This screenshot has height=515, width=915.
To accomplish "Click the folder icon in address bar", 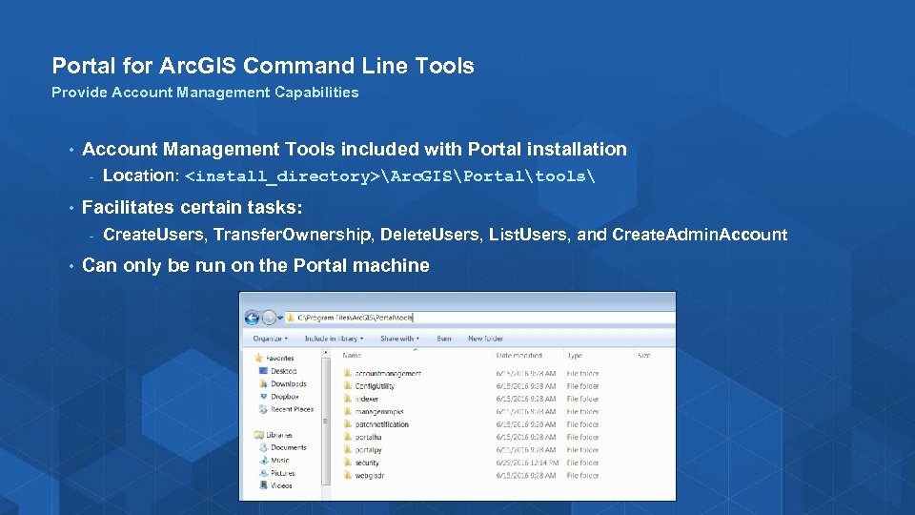I will 290,318.
